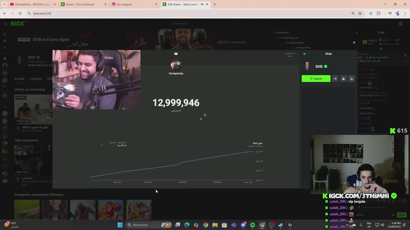Open Spotify from the taskbar
This screenshot has height=230, width=410.
[252, 225]
